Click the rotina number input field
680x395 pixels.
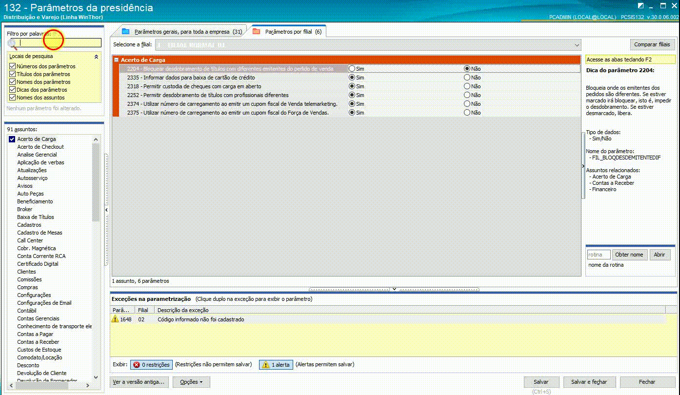(599, 255)
